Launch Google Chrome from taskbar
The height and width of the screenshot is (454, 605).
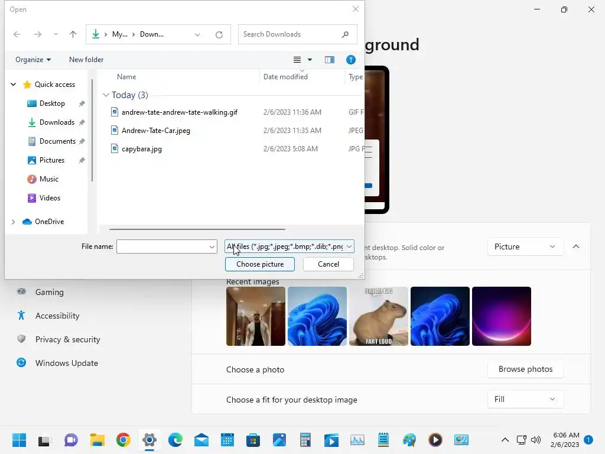tap(123, 440)
